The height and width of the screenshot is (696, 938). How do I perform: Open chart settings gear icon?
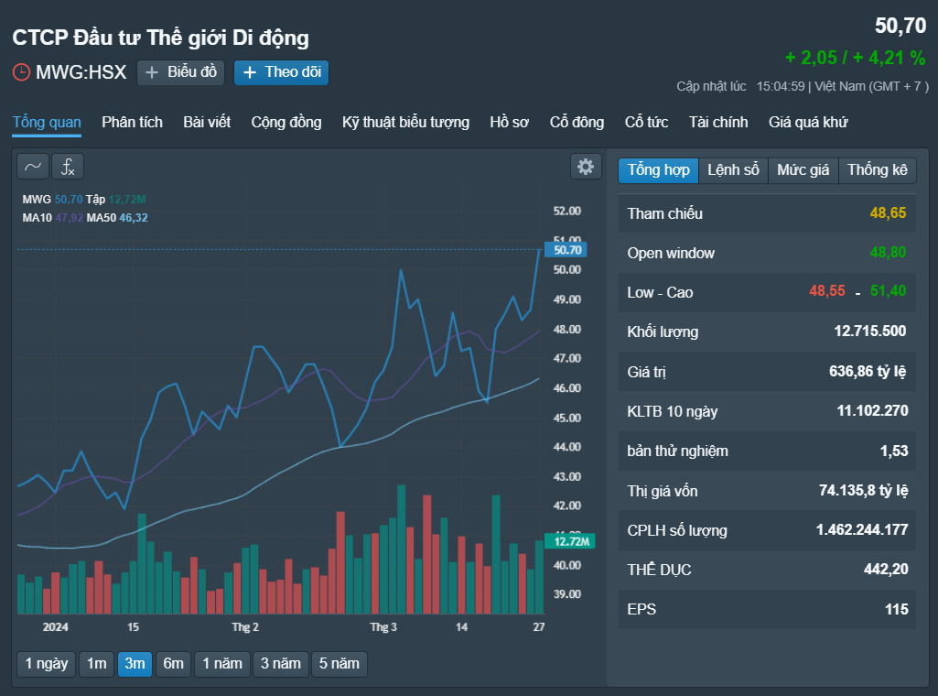[x=586, y=167]
